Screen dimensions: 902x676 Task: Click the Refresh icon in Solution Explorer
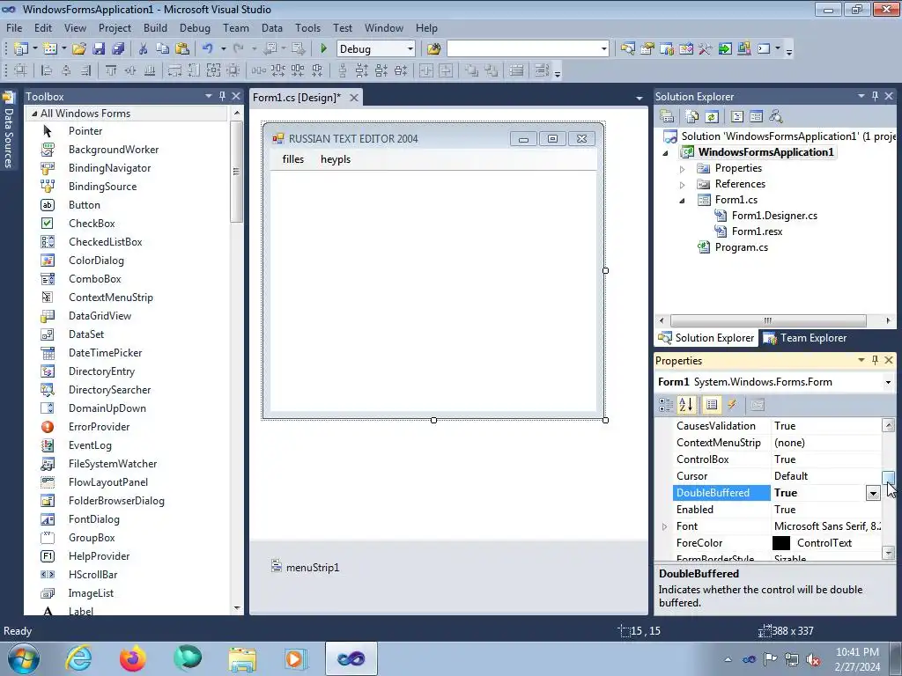coord(712,117)
